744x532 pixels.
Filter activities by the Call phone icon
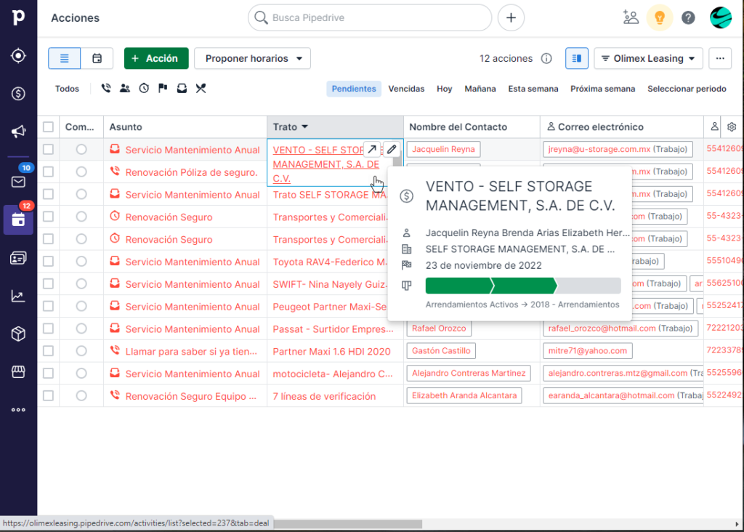click(x=106, y=89)
